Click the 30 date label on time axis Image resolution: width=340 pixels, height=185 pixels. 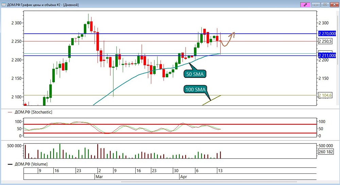176,171
